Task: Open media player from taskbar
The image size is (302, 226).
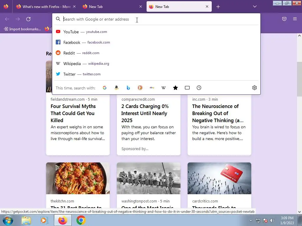Action: pyautogui.click(x=44, y=220)
